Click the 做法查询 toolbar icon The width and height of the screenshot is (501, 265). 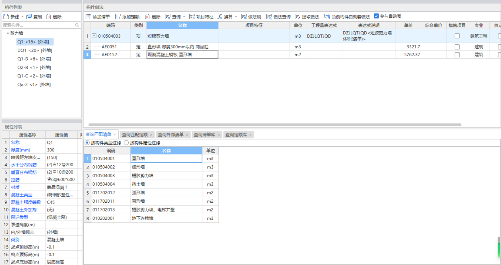(x=269, y=17)
